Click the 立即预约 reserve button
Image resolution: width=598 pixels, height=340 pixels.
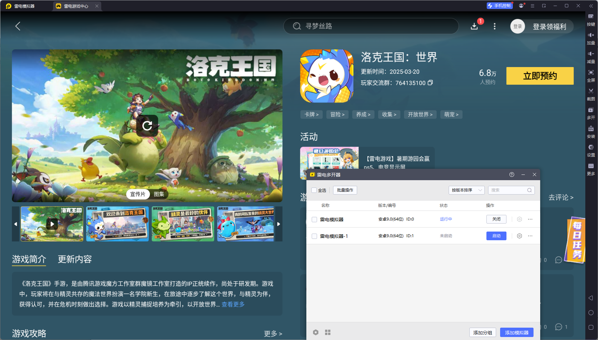click(540, 76)
